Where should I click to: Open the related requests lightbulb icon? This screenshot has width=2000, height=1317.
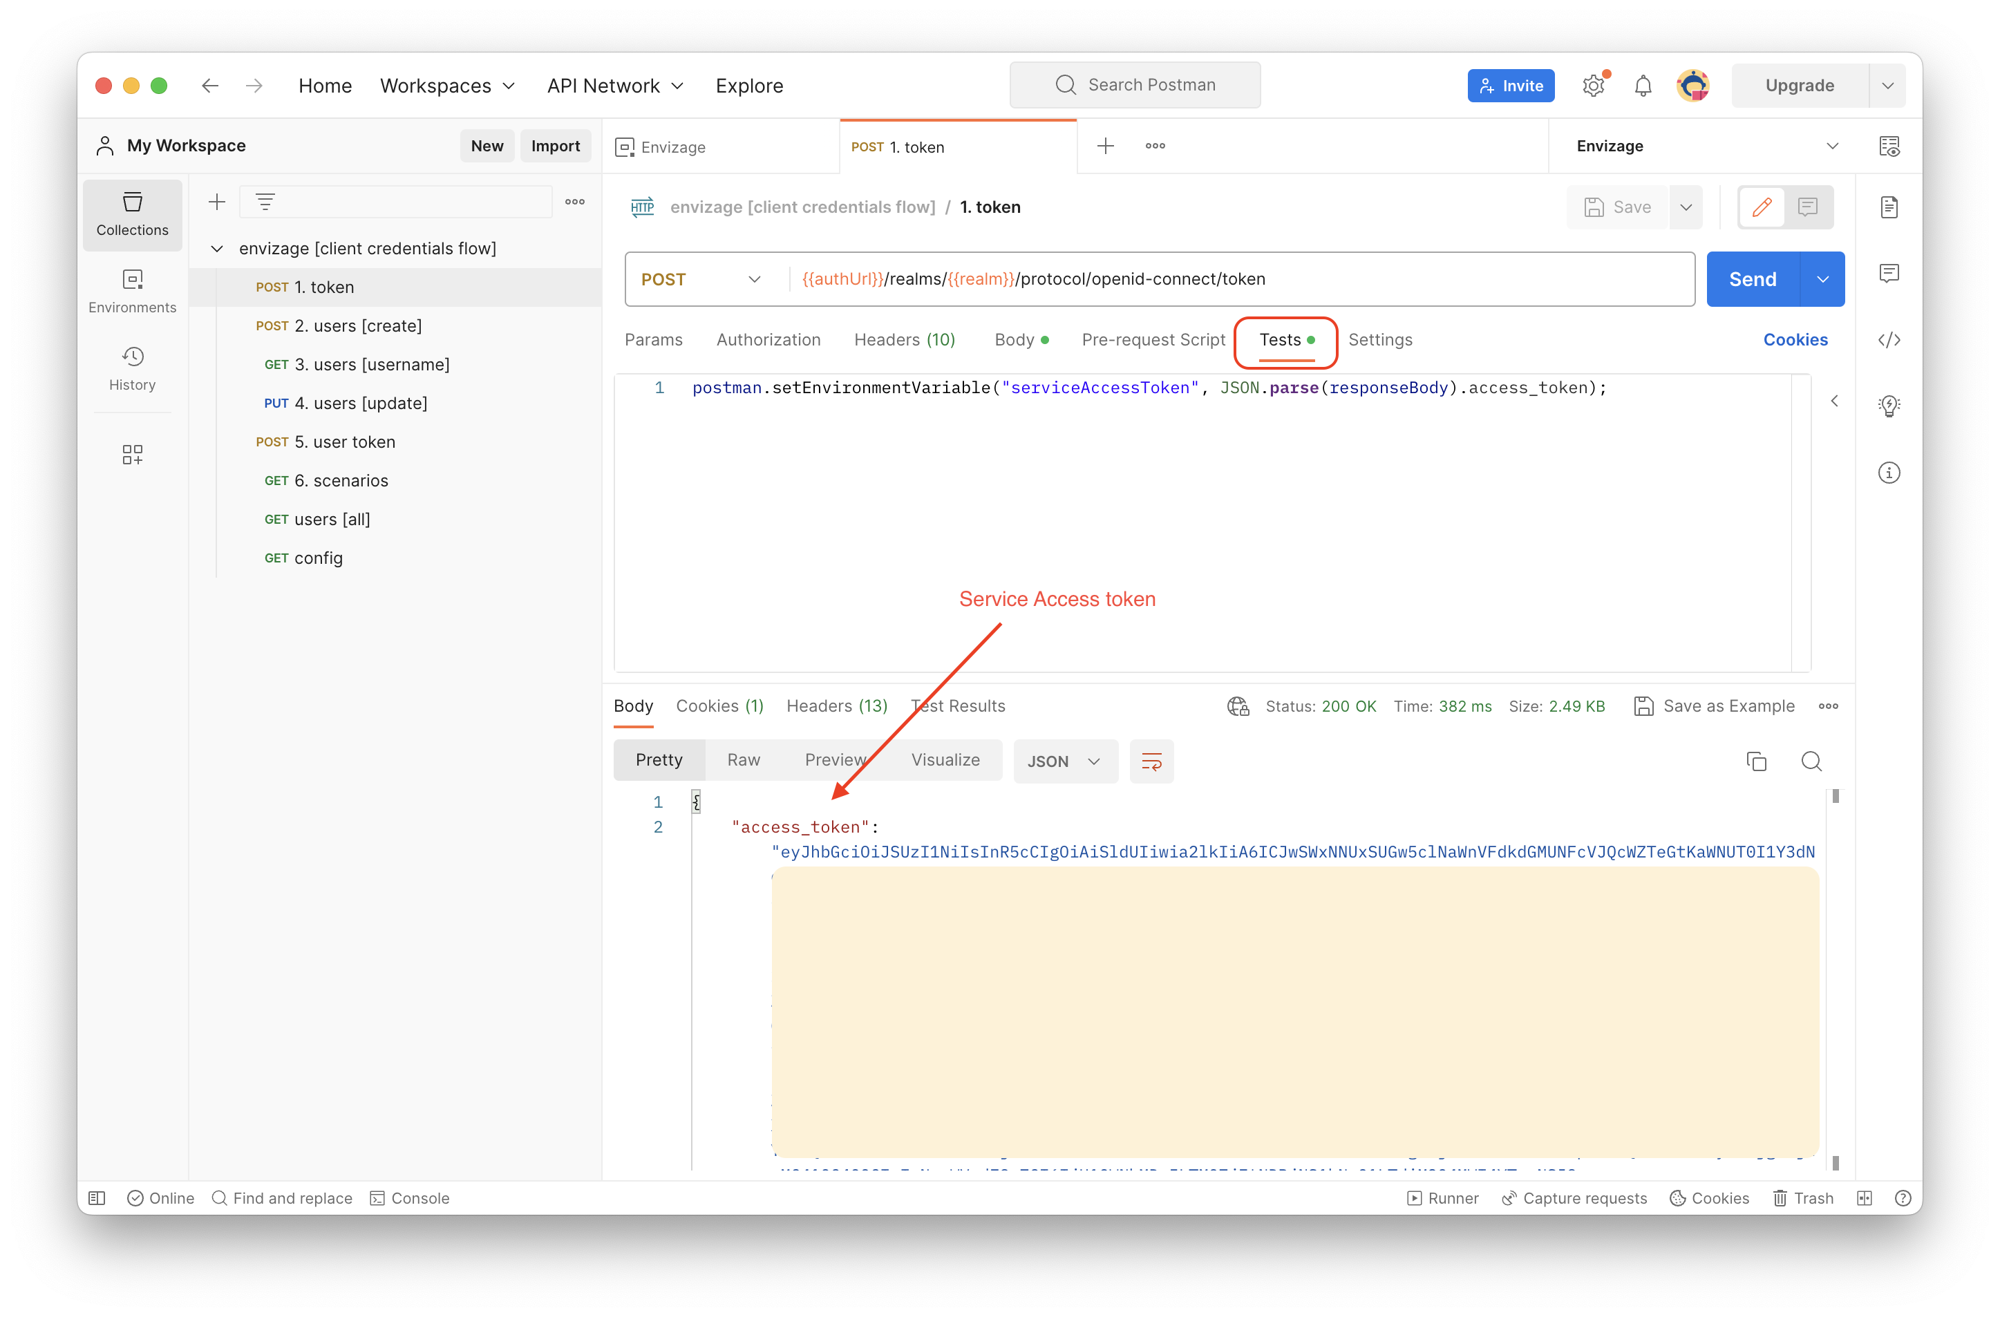click(1889, 406)
